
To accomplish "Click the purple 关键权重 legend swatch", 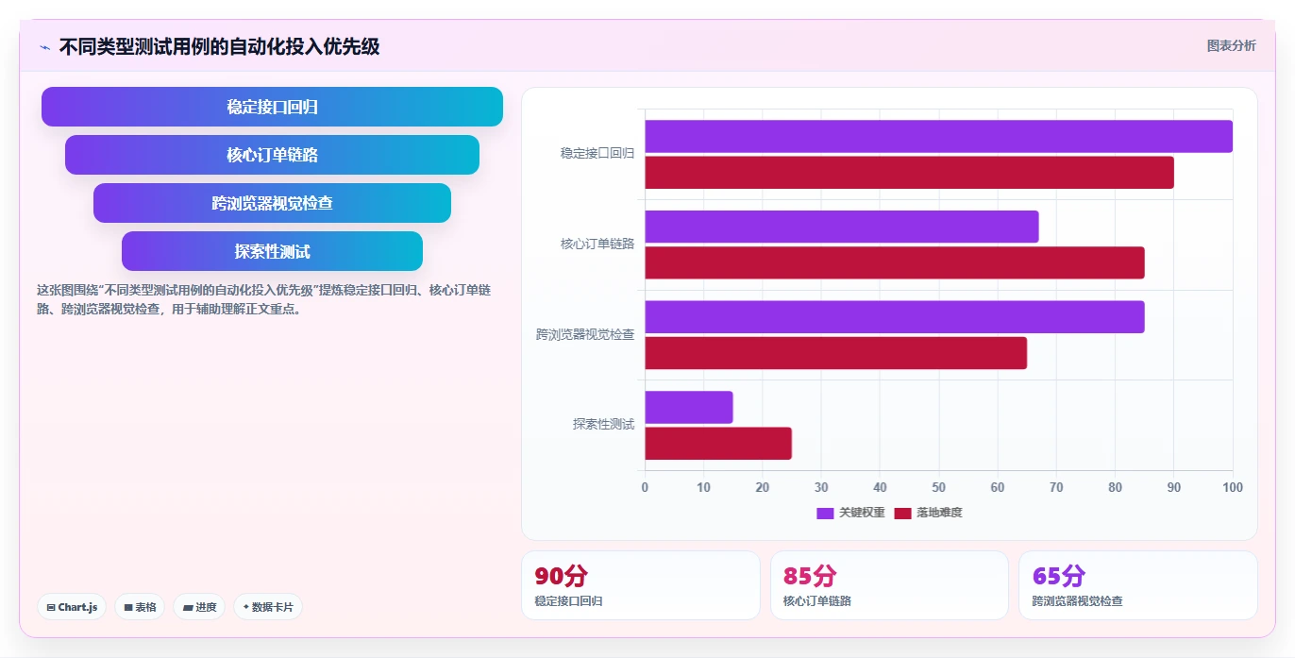I will point(825,513).
